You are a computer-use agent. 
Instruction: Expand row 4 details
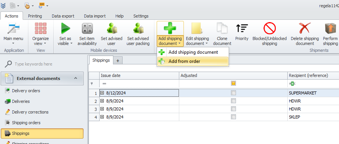[x=102, y=117]
